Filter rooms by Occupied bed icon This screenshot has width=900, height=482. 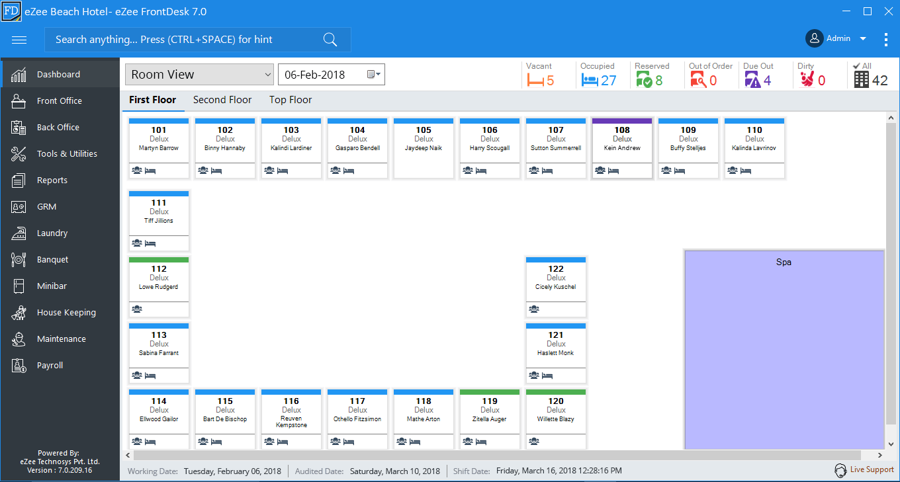(589, 80)
